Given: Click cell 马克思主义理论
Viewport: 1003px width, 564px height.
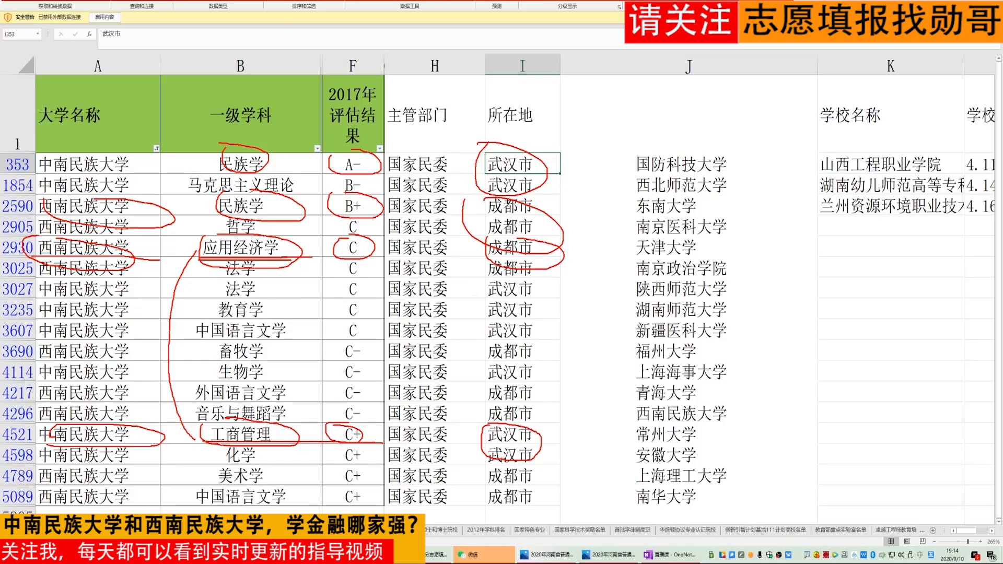Looking at the screenshot, I should [x=240, y=185].
